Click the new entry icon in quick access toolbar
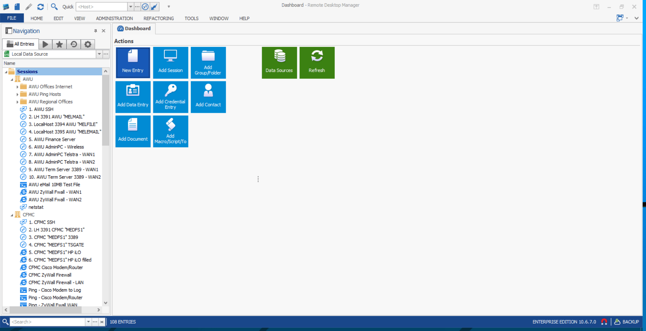646x331 pixels. click(17, 7)
